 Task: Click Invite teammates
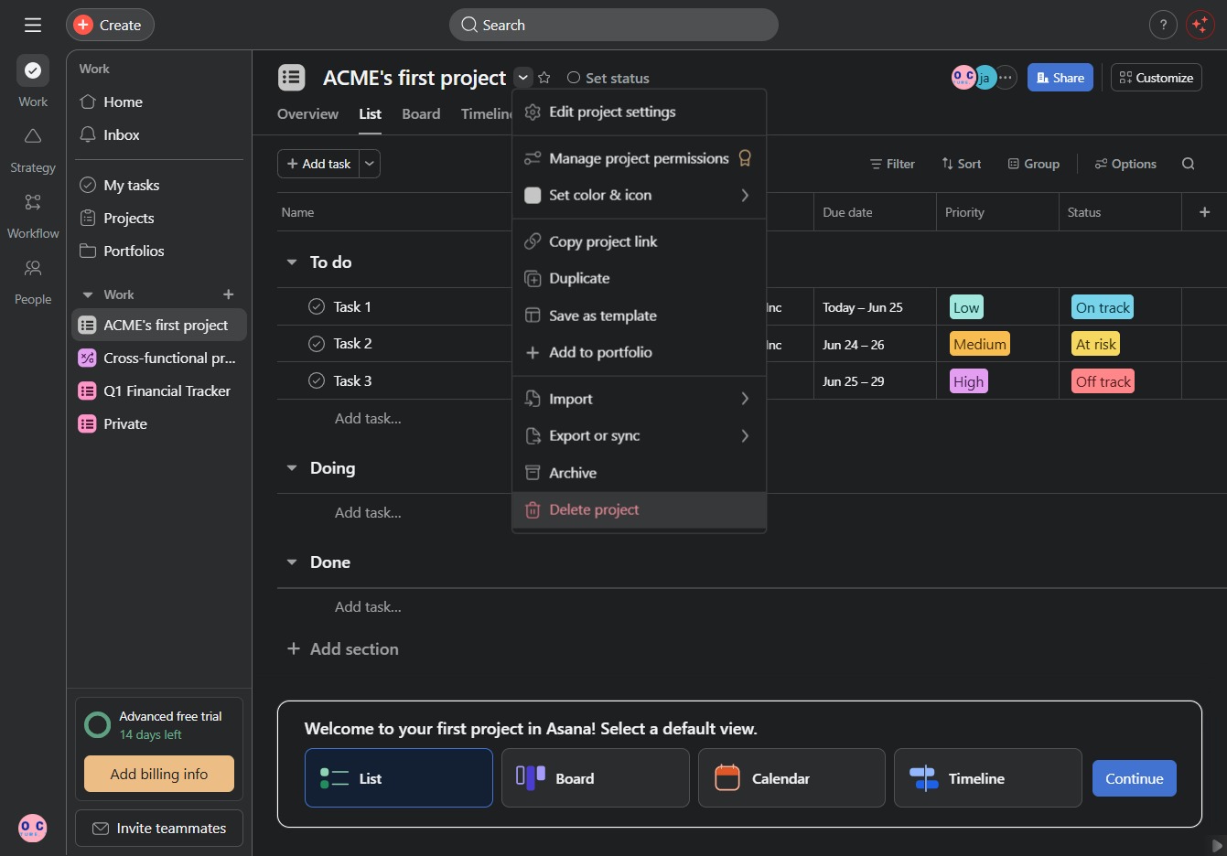tap(159, 828)
